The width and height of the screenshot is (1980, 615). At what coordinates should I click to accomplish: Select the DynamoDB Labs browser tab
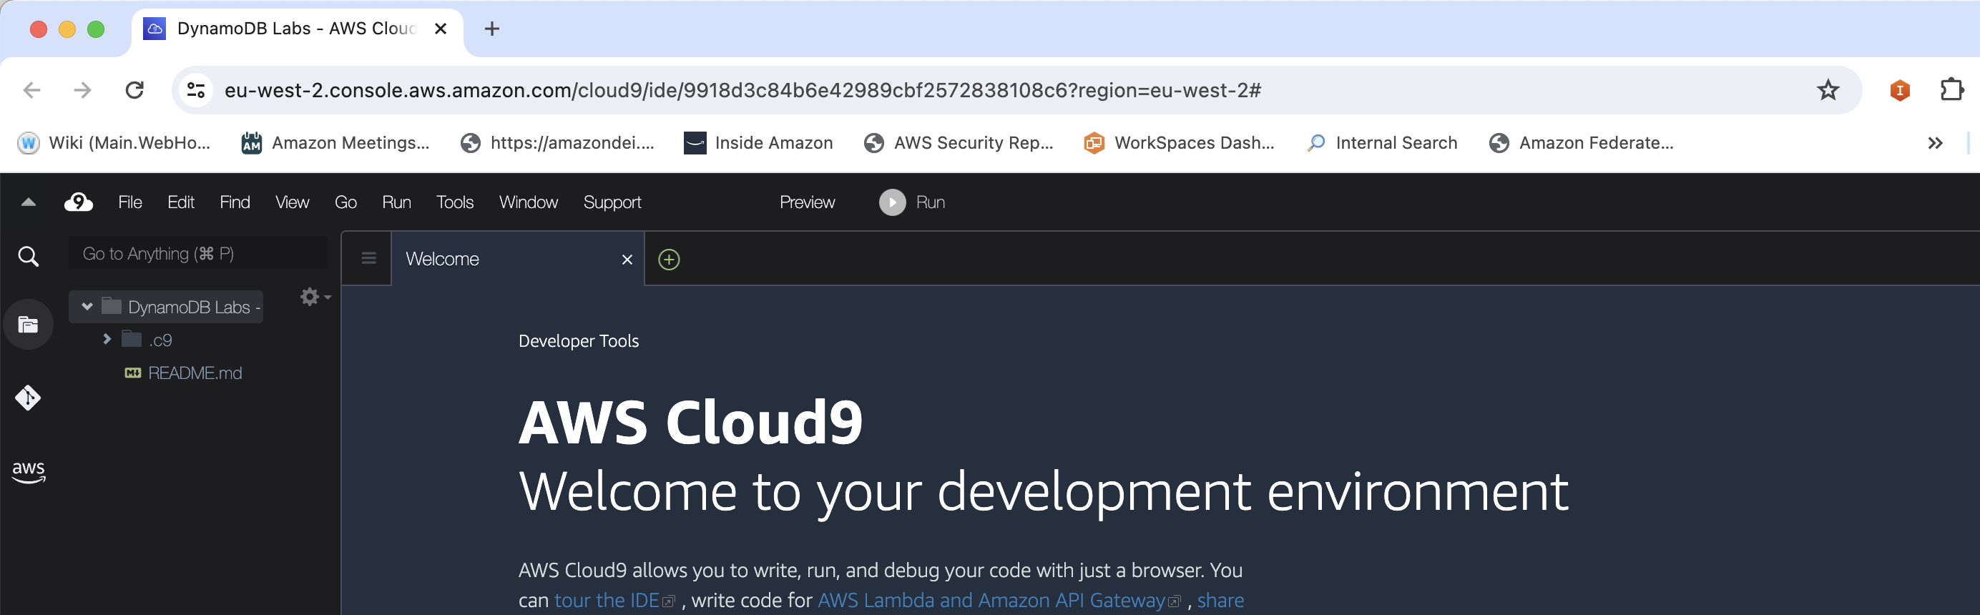[x=296, y=29]
